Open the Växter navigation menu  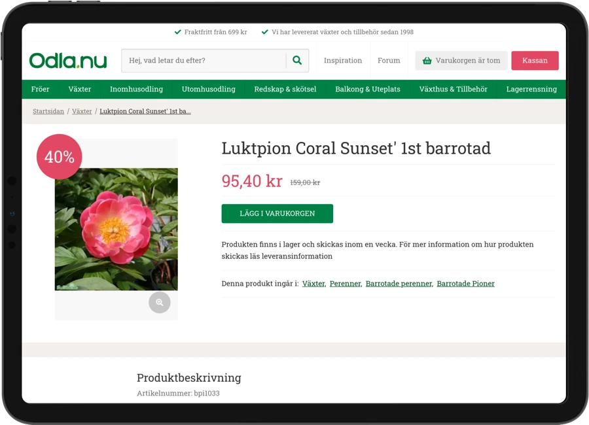tap(80, 89)
